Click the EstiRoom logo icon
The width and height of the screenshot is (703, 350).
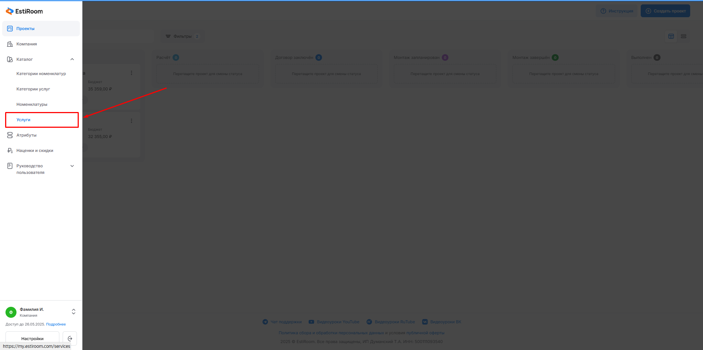click(x=10, y=11)
